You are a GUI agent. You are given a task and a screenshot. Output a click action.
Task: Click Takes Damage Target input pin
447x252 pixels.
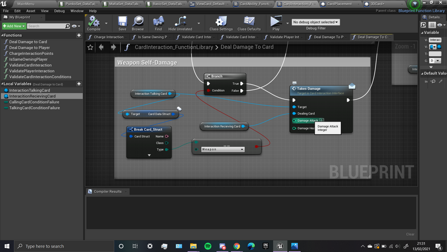point(294,107)
